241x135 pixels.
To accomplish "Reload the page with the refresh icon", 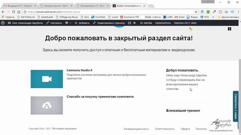I will (14, 12).
